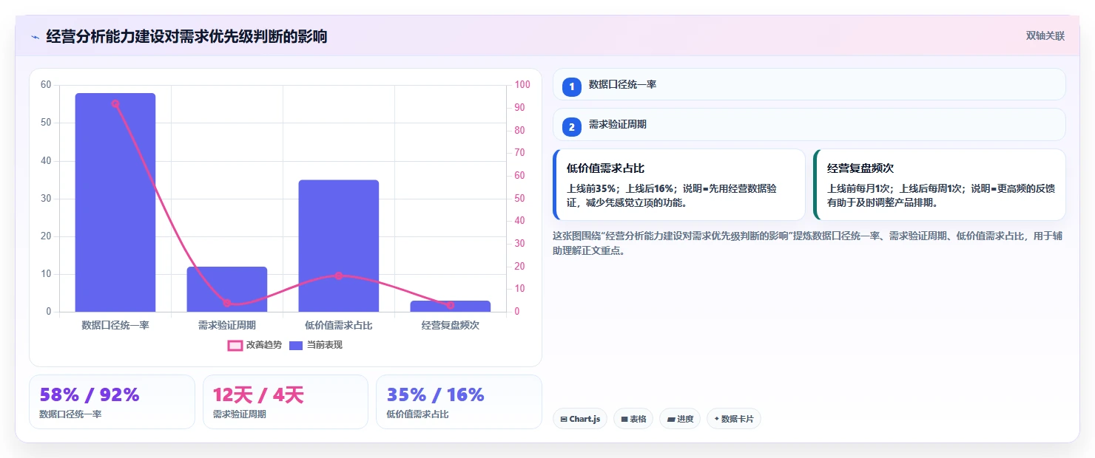Click the 表格 tag icon
The width and height of the screenshot is (1095, 458).
coord(624,419)
